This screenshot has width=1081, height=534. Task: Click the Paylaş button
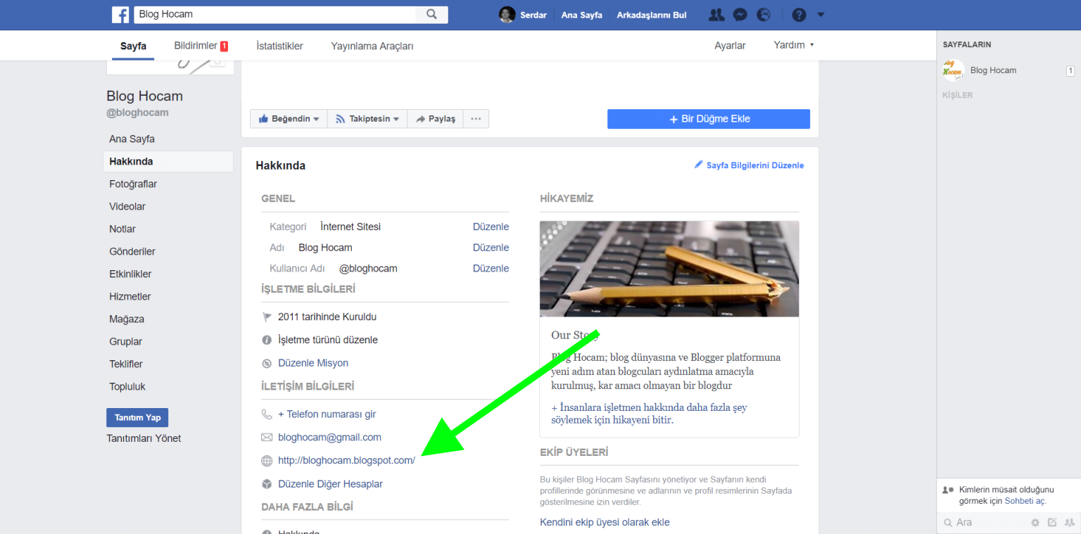tap(435, 119)
